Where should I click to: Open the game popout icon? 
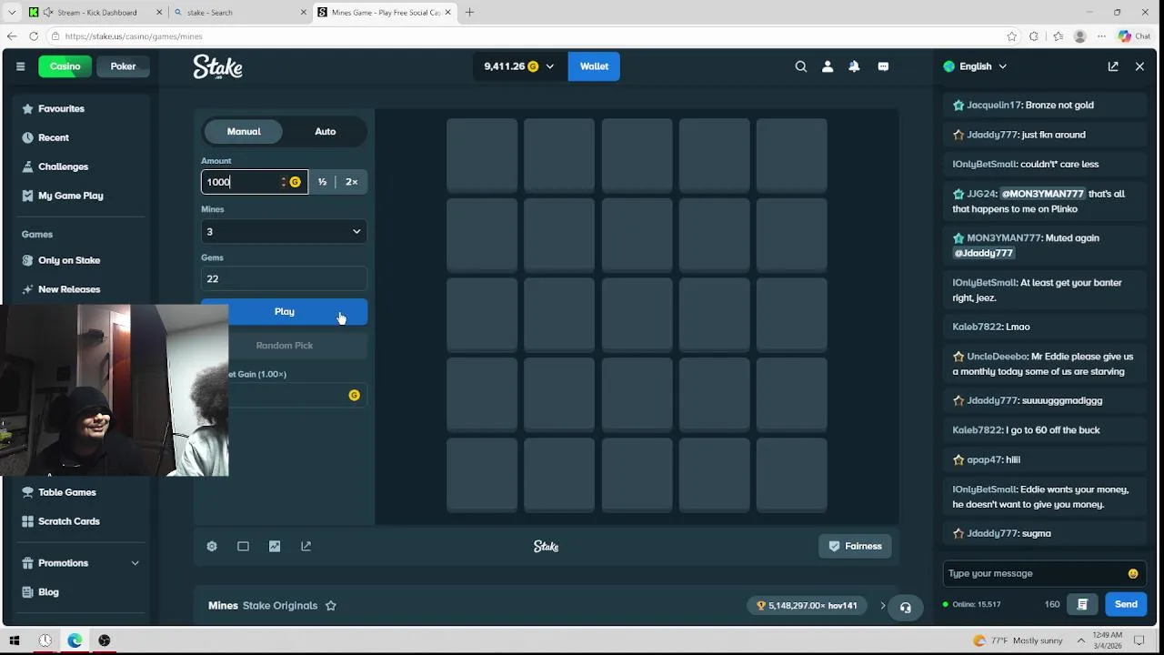306,546
